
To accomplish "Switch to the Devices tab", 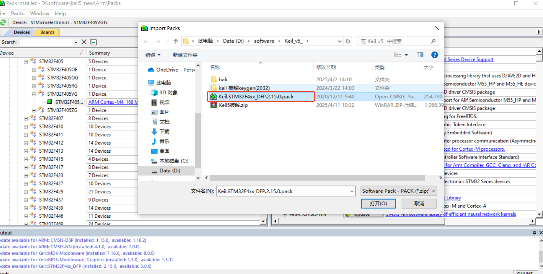I will click(x=22, y=32).
